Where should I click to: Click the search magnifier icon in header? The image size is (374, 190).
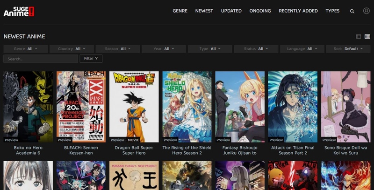352,11
